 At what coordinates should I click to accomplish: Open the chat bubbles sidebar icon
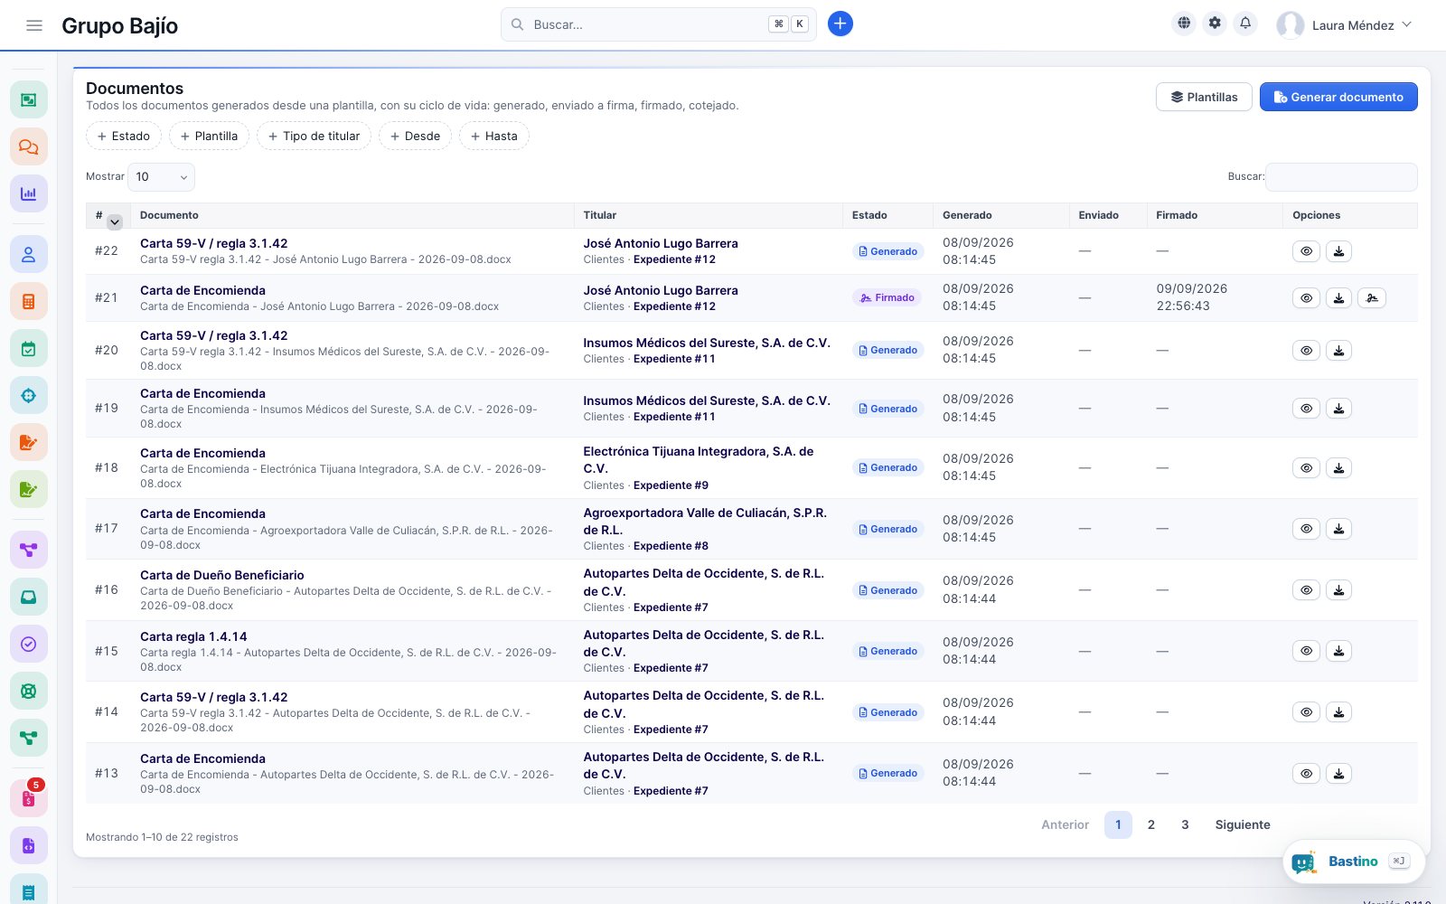[x=29, y=146]
